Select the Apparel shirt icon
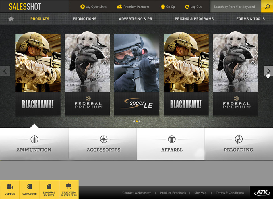 pos(172,139)
